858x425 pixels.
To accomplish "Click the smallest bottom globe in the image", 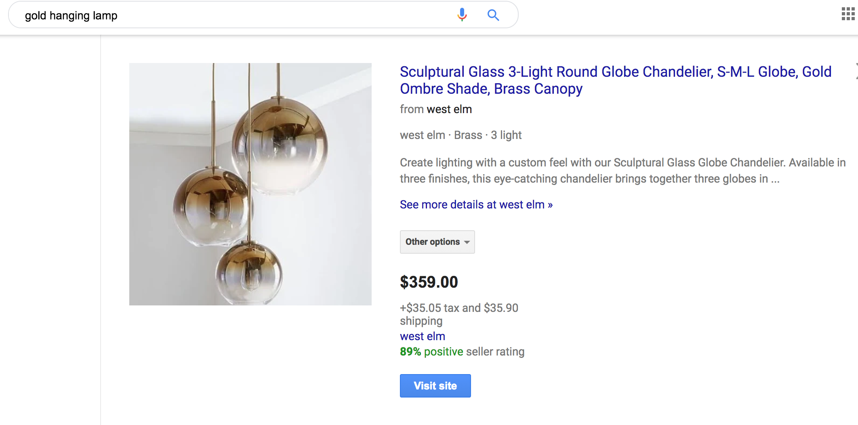I will (x=249, y=274).
